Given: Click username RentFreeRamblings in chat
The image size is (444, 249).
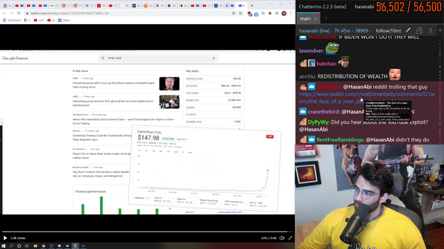Looking at the screenshot, I should coord(341,140).
